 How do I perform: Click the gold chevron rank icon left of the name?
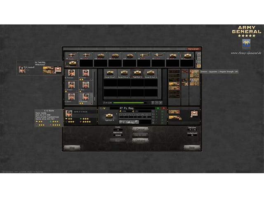click(x=104, y=108)
